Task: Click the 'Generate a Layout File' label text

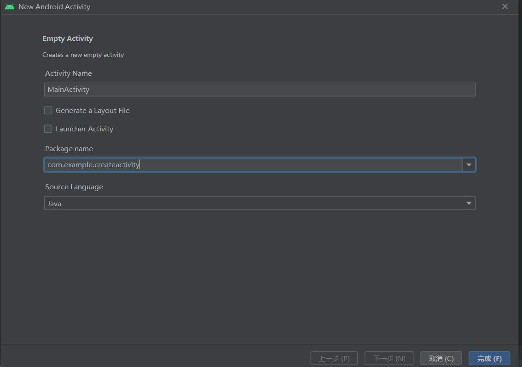Action: click(93, 111)
